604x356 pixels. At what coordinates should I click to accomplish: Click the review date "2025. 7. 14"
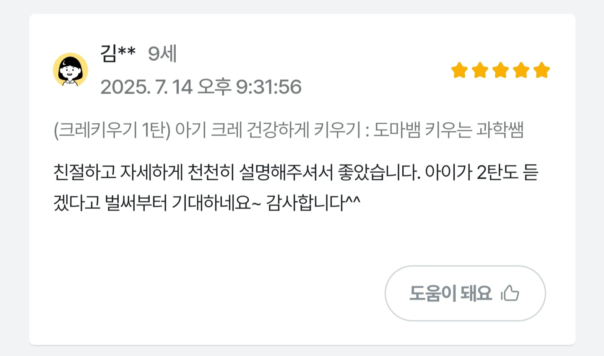coord(146,87)
